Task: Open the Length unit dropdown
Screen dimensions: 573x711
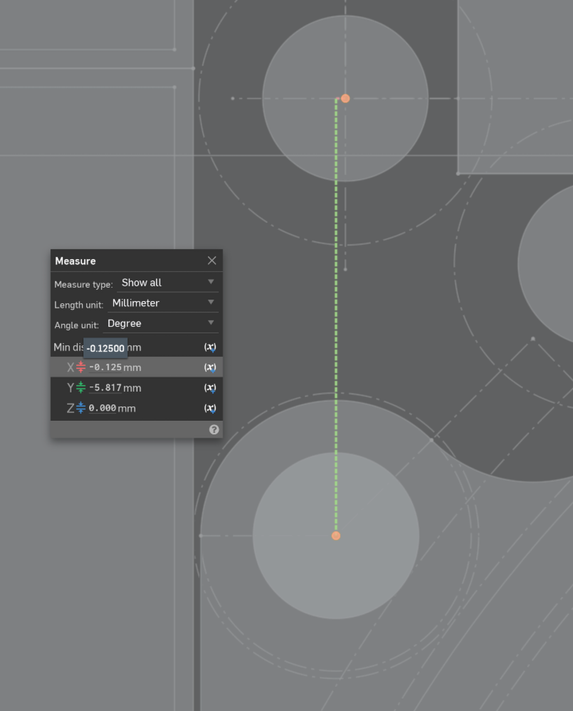Action: [x=163, y=303]
